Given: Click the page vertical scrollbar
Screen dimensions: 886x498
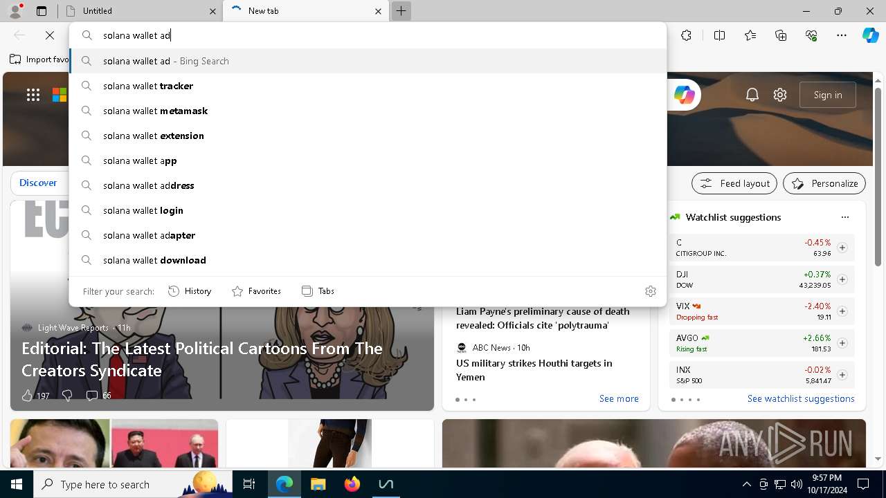Looking at the screenshot, I should coord(878,178).
